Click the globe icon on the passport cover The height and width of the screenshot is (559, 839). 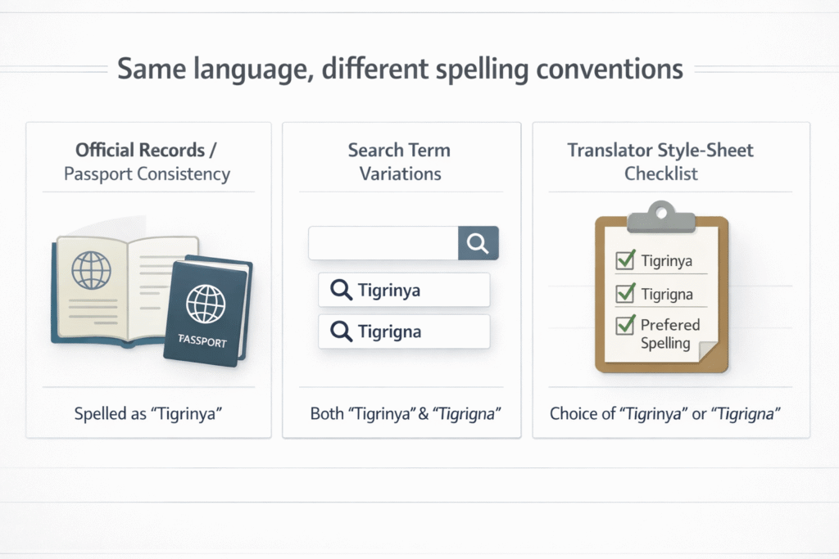pyautogui.click(x=207, y=304)
